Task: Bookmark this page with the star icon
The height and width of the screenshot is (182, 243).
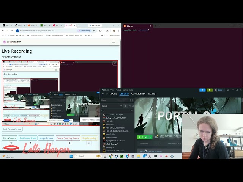Action: pos(94,31)
